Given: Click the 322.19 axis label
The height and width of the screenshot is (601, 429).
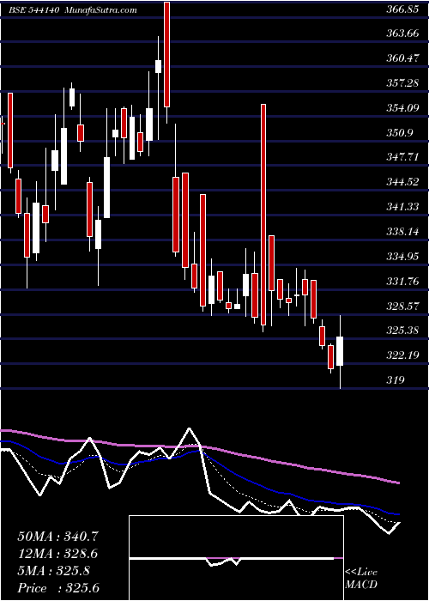Looking at the screenshot, I should pos(402,355).
